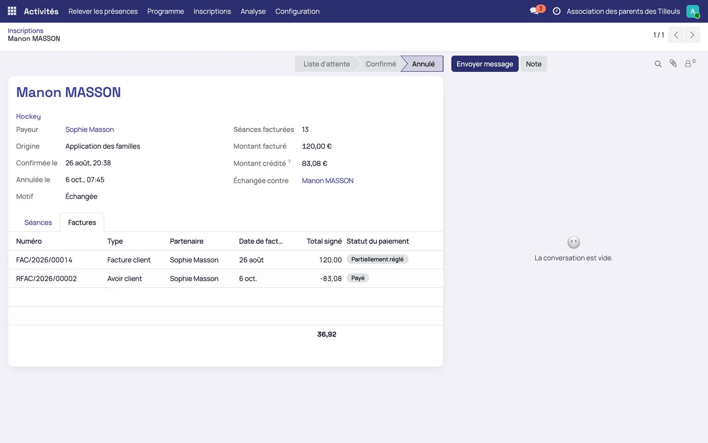Switch company Association des parents des Tilleuls
The height and width of the screenshot is (443, 708).
623,12
